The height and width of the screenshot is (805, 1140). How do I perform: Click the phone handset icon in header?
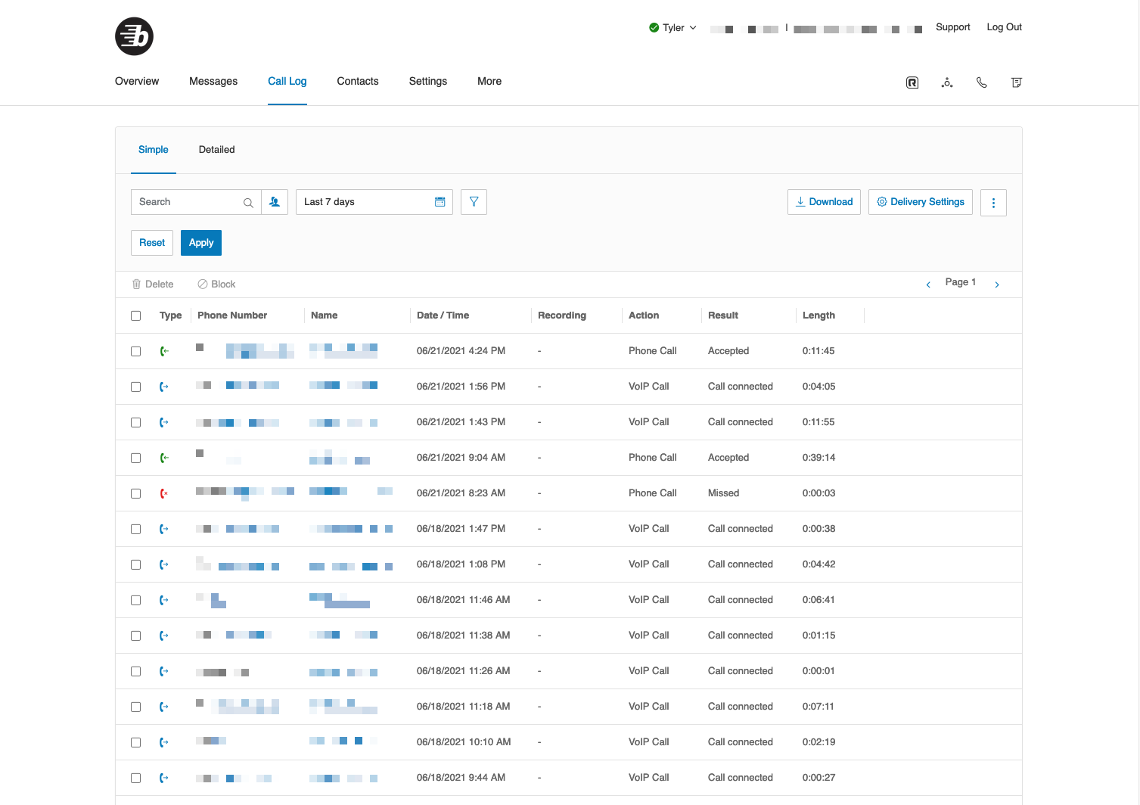pyautogui.click(x=982, y=82)
